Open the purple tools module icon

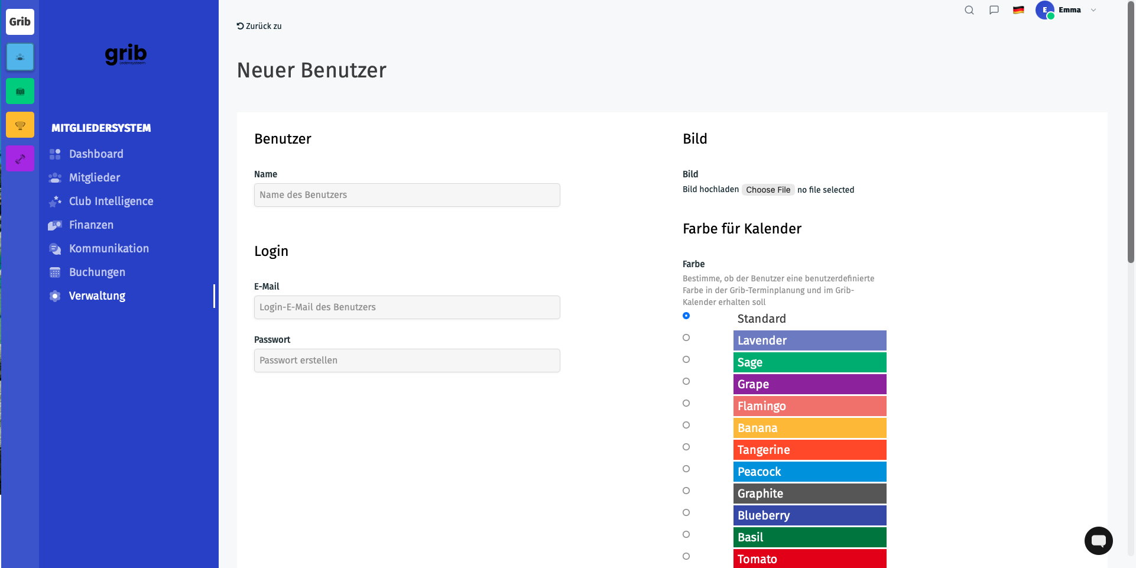click(20, 158)
